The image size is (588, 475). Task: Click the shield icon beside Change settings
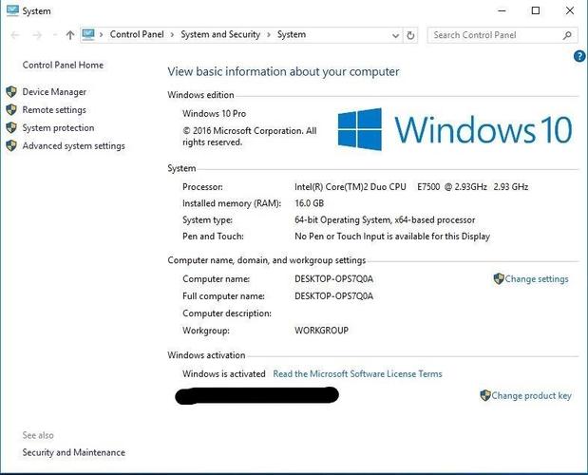(x=499, y=278)
